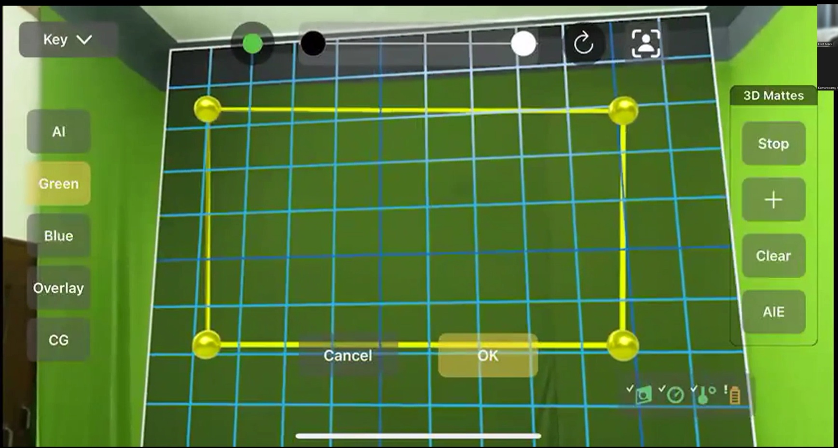
Task: Select the bottom-right yellow matte corner handle
Action: tap(623, 345)
